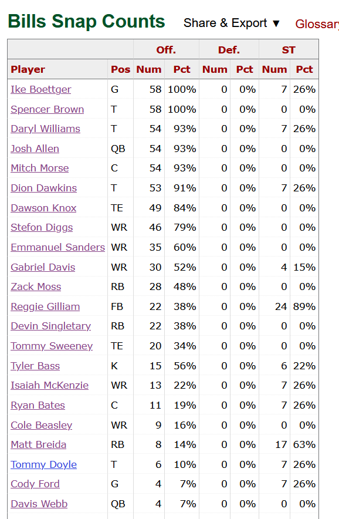Open Mitch Morse's profile link

40,168
